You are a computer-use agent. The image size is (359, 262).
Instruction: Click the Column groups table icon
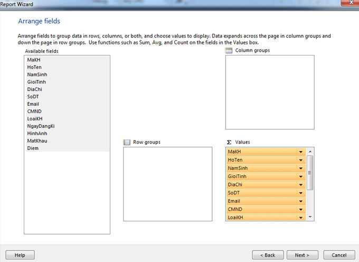point(229,50)
